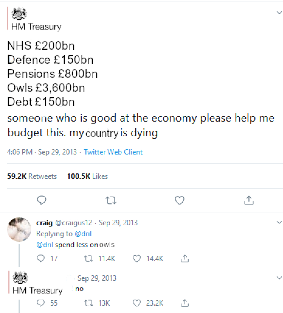Screen dimensions: 283x313
Task: Expand options chevron on craig's reply
Action: tap(279, 222)
